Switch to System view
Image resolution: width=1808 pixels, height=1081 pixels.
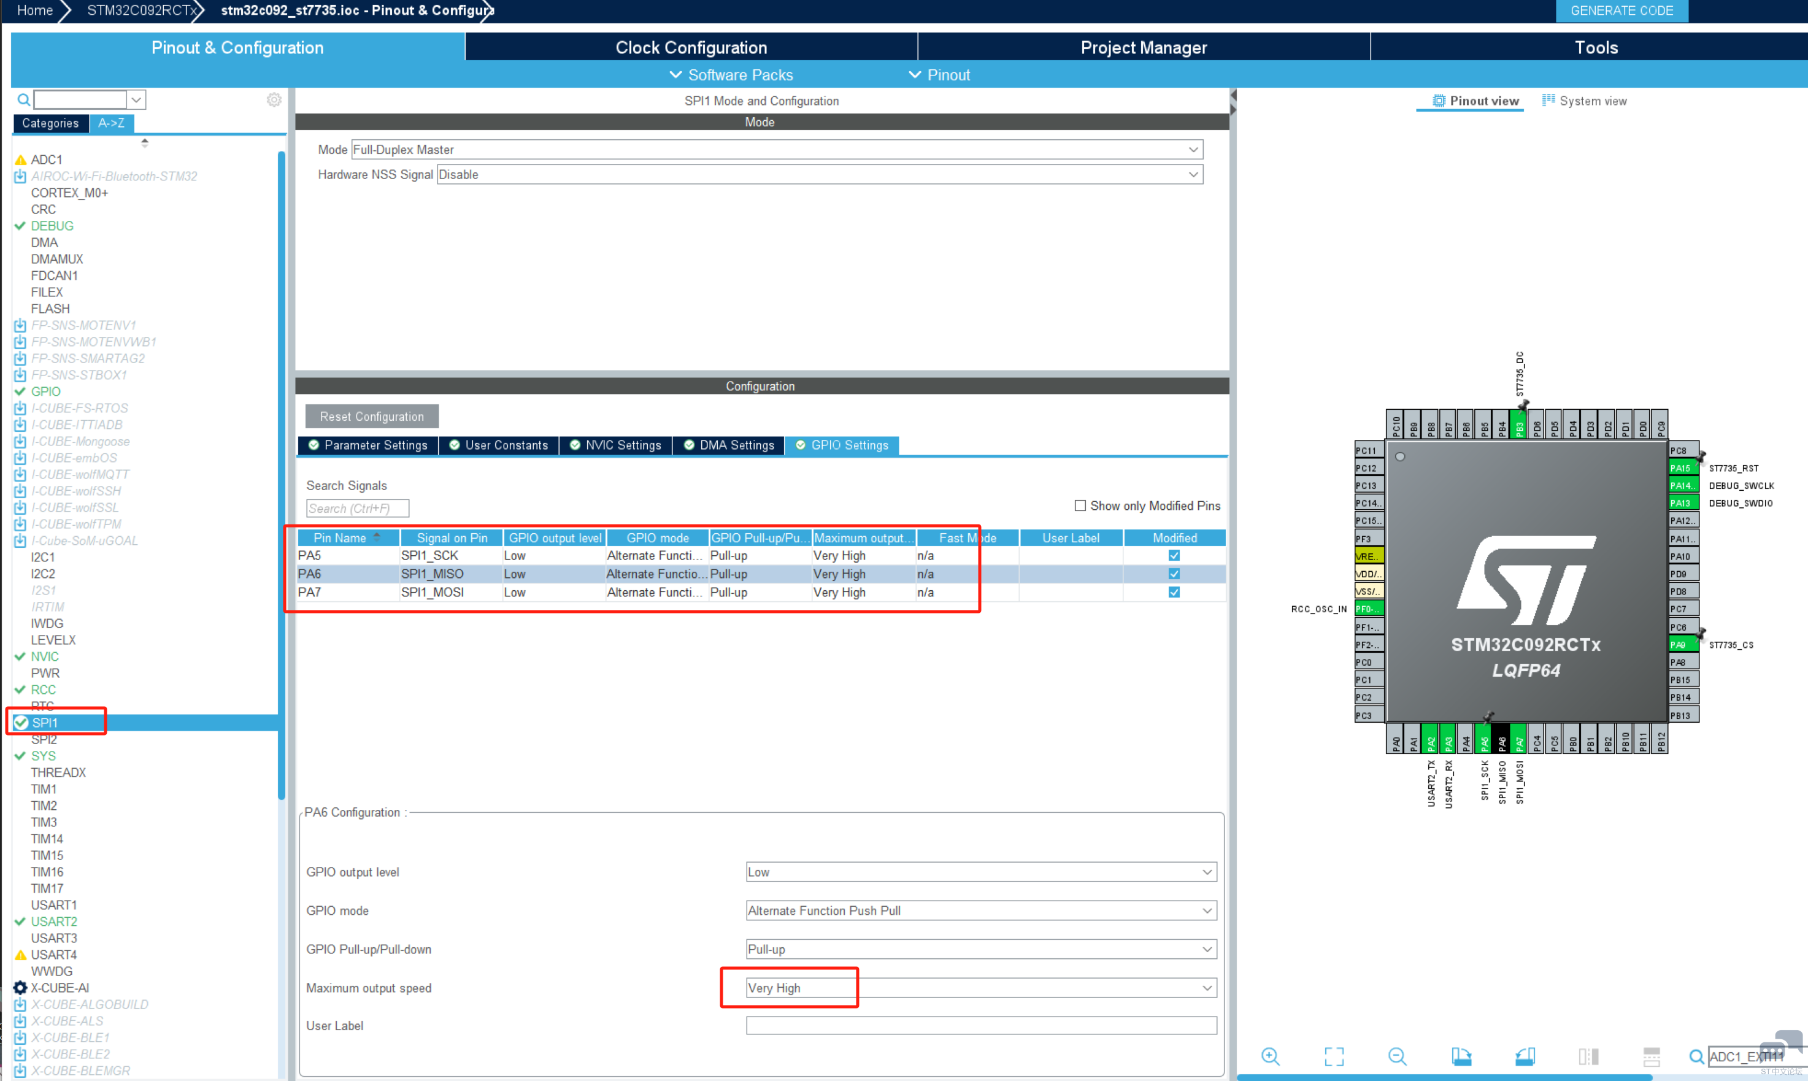pyautogui.click(x=1584, y=101)
